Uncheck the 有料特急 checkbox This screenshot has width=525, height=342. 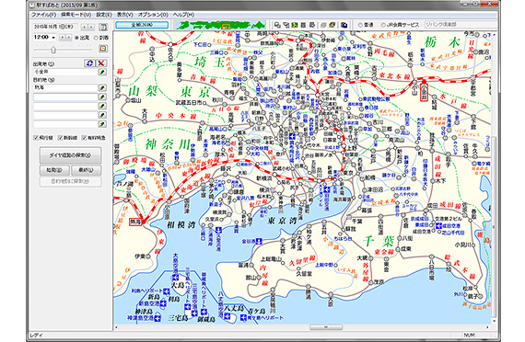click(84, 138)
